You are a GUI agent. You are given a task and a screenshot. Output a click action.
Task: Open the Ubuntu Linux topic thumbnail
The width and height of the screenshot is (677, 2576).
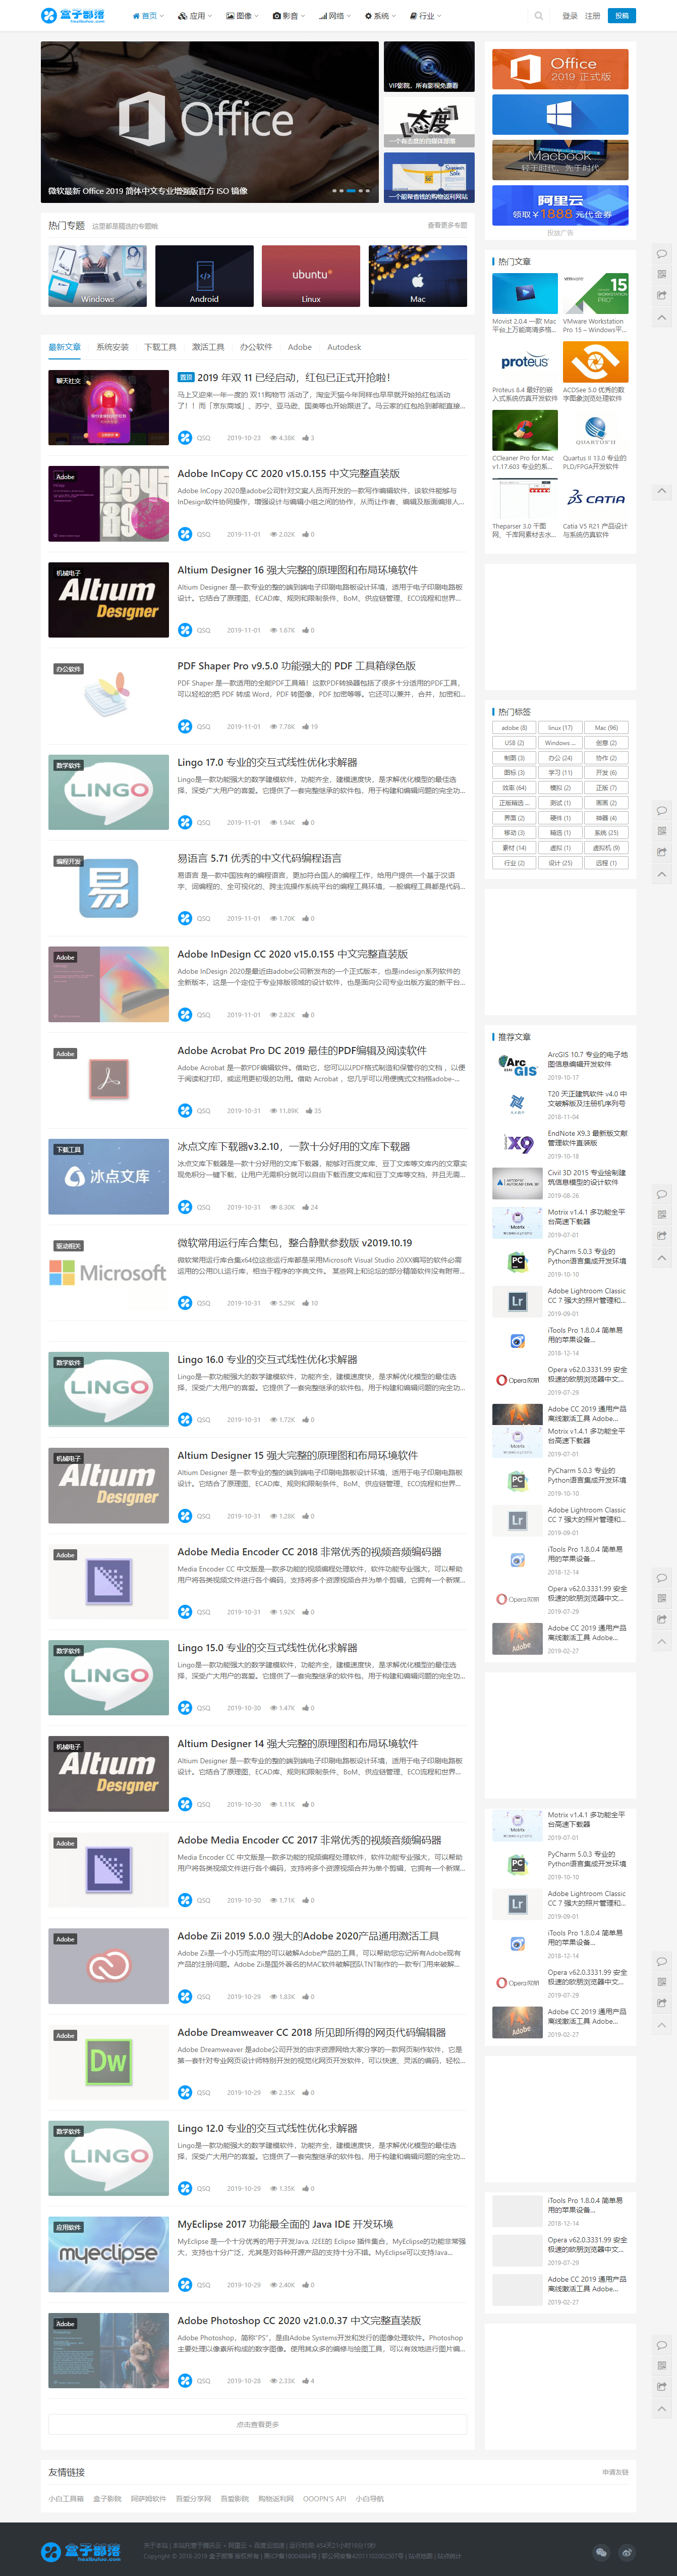311,276
